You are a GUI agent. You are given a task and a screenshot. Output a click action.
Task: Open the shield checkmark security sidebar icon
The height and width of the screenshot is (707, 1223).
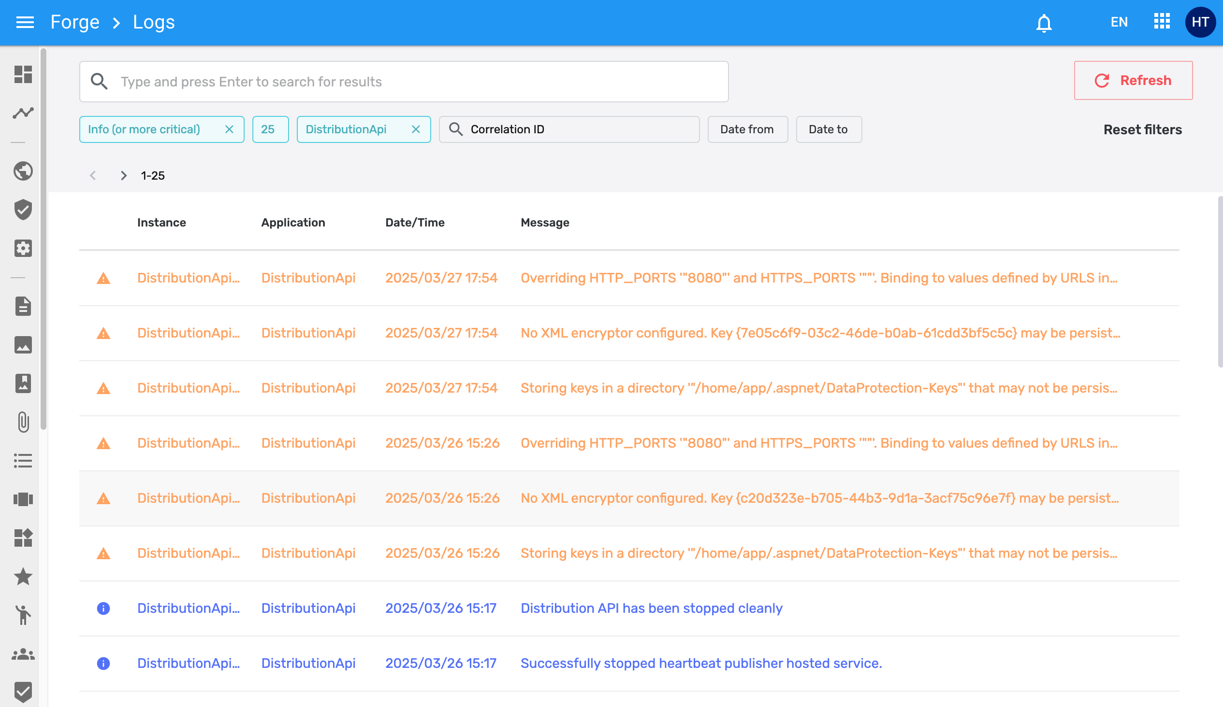(x=23, y=210)
